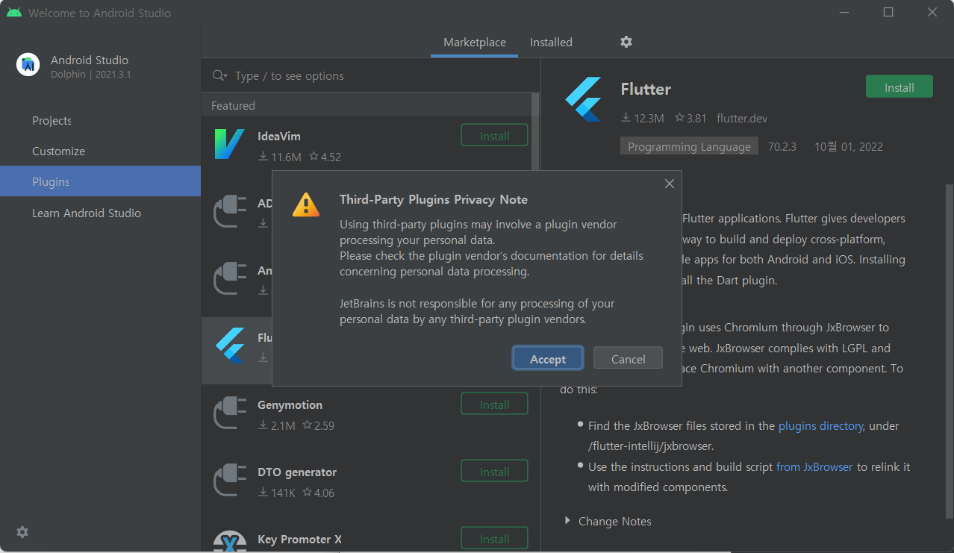Open the flutter.dev vendor link
The width and height of the screenshot is (954, 553).
[x=741, y=118]
